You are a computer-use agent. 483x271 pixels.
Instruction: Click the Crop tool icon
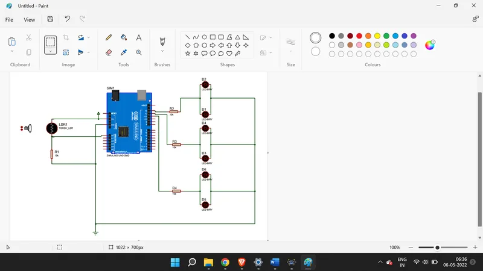[x=66, y=37]
